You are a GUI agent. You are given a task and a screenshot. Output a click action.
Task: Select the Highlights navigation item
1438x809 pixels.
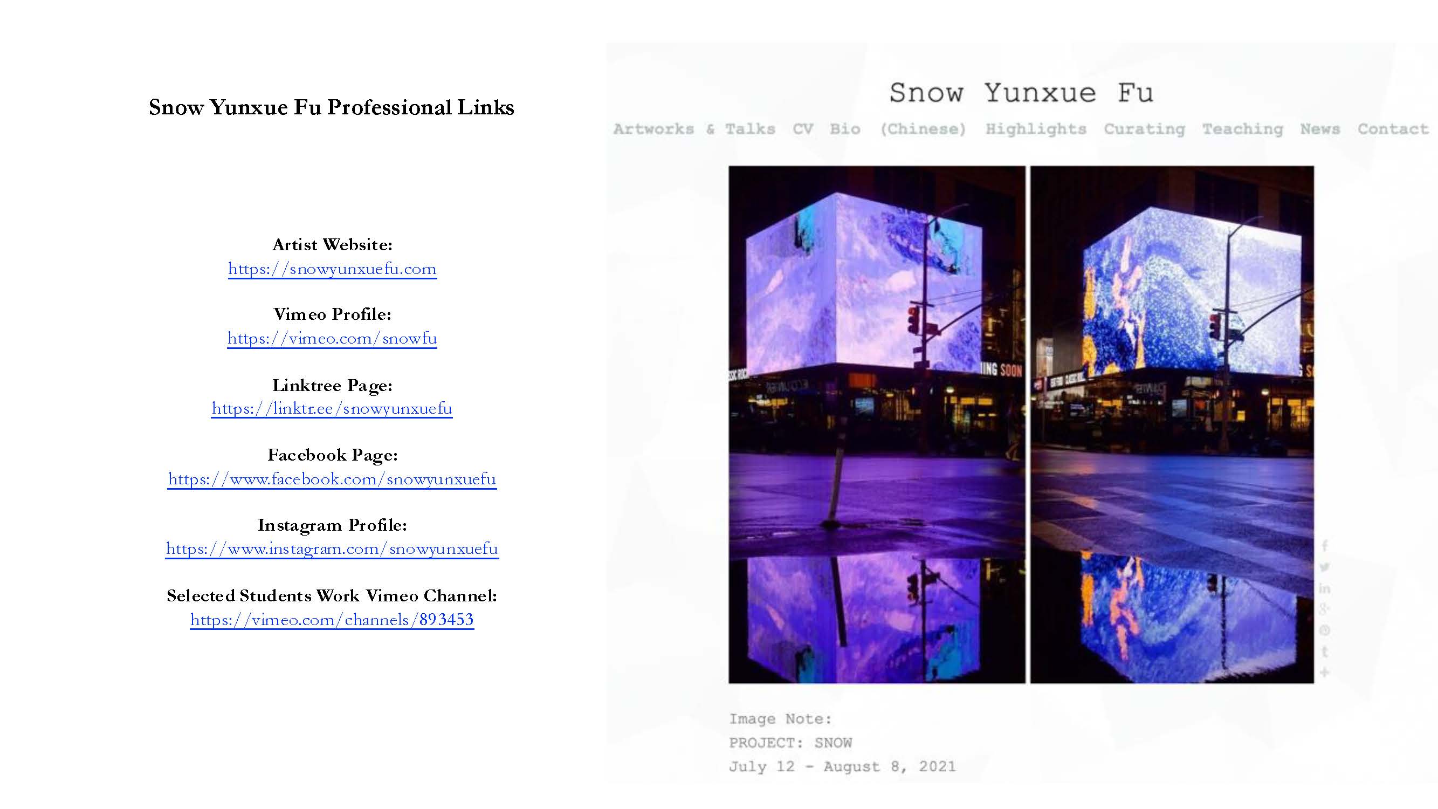point(1036,129)
